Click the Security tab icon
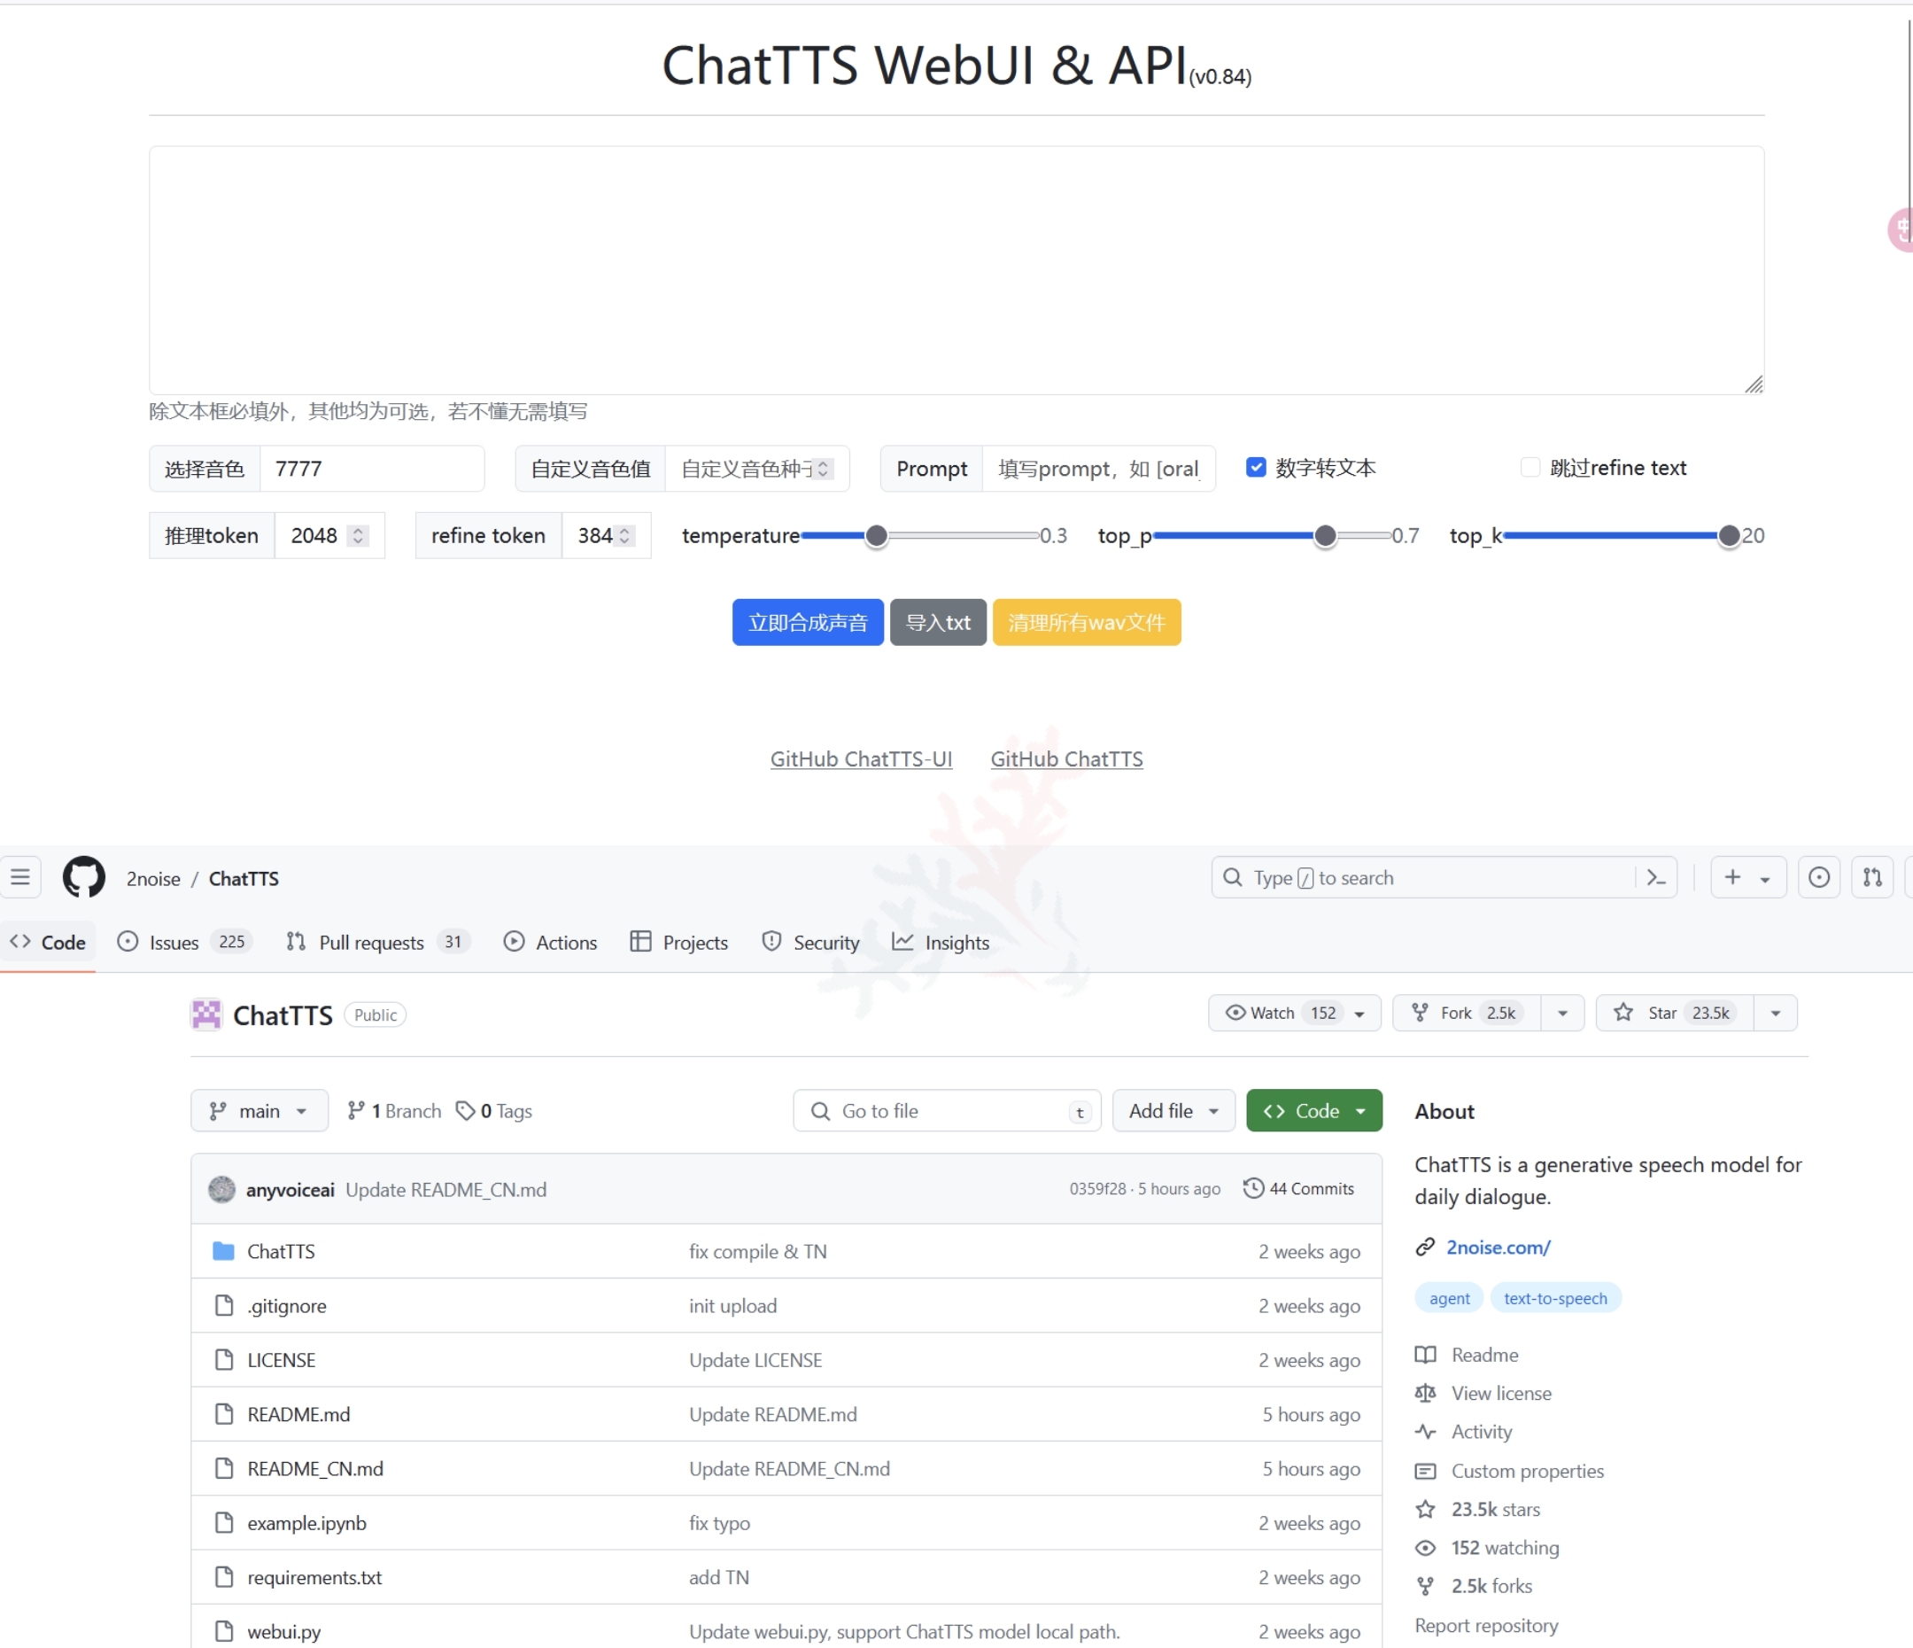Screen dimensions: 1913x1648 772,942
